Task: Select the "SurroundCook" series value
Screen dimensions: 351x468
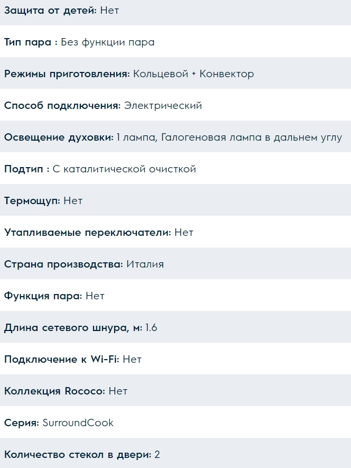Action: (x=78, y=423)
